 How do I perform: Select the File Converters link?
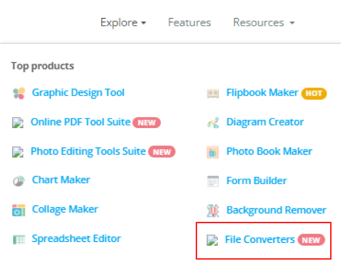tap(260, 240)
